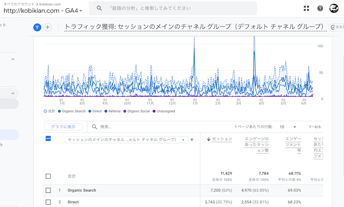Sort by エンゲージメント率 column header
Image resolution: width=344 pixels, height=207 pixels.
click(293, 145)
